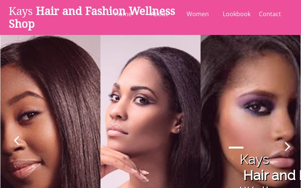Click the diamond earring in the middle photo
Viewport: 301px width, 188px height.
pyautogui.click(x=178, y=130)
